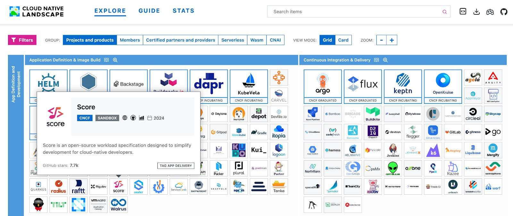Open the embed code icon in header

tap(463, 12)
